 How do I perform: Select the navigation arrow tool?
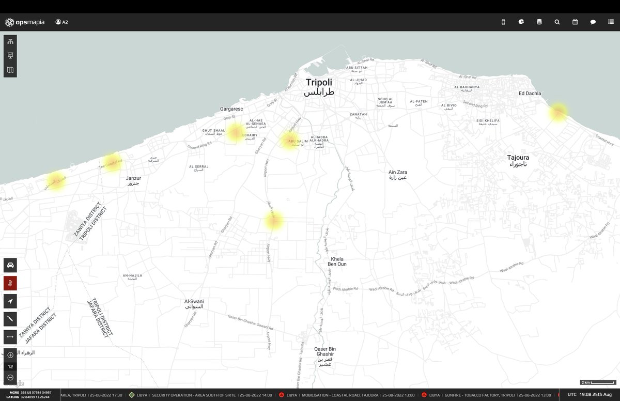point(10,301)
